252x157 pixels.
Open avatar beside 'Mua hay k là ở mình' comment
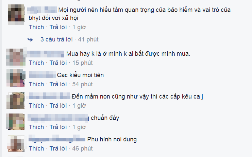tap(16, 57)
